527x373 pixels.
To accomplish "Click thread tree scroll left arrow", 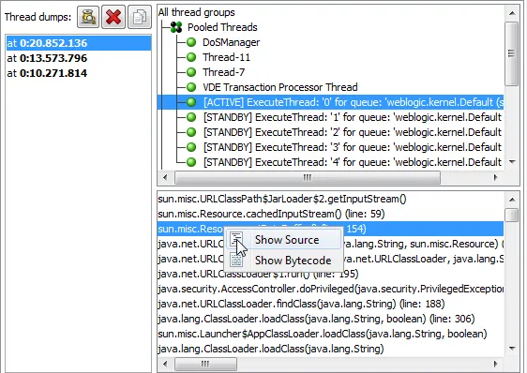I will [x=165, y=177].
